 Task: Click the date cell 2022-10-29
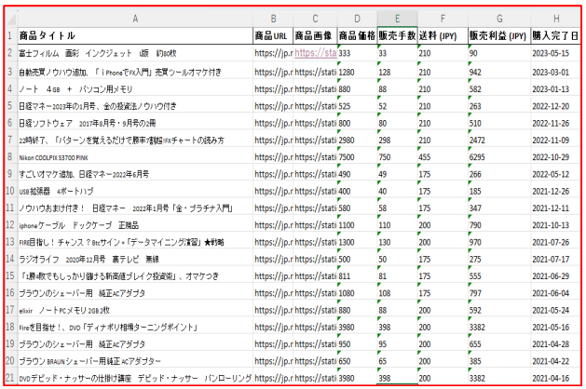[556, 157]
